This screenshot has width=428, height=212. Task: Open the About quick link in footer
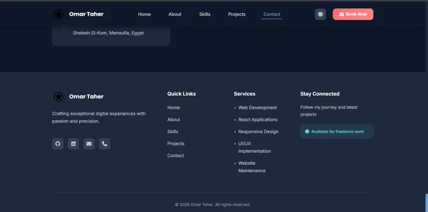tap(173, 119)
